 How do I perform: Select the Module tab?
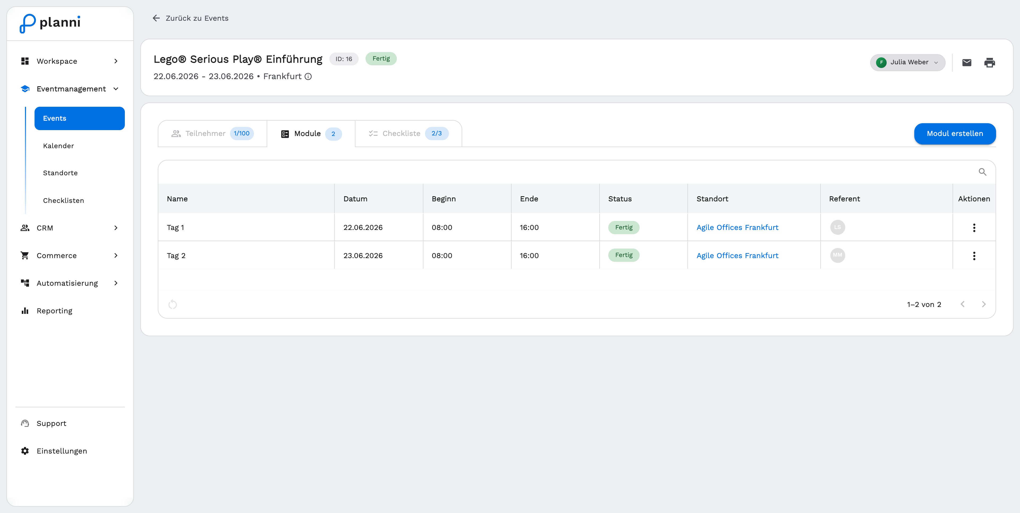(311, 134)
